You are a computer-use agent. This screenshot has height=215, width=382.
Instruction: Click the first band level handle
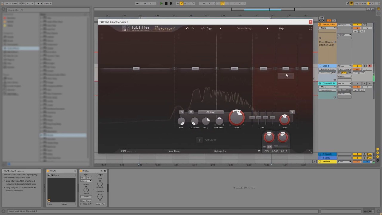pyautogui.click(x=136, y=68)
